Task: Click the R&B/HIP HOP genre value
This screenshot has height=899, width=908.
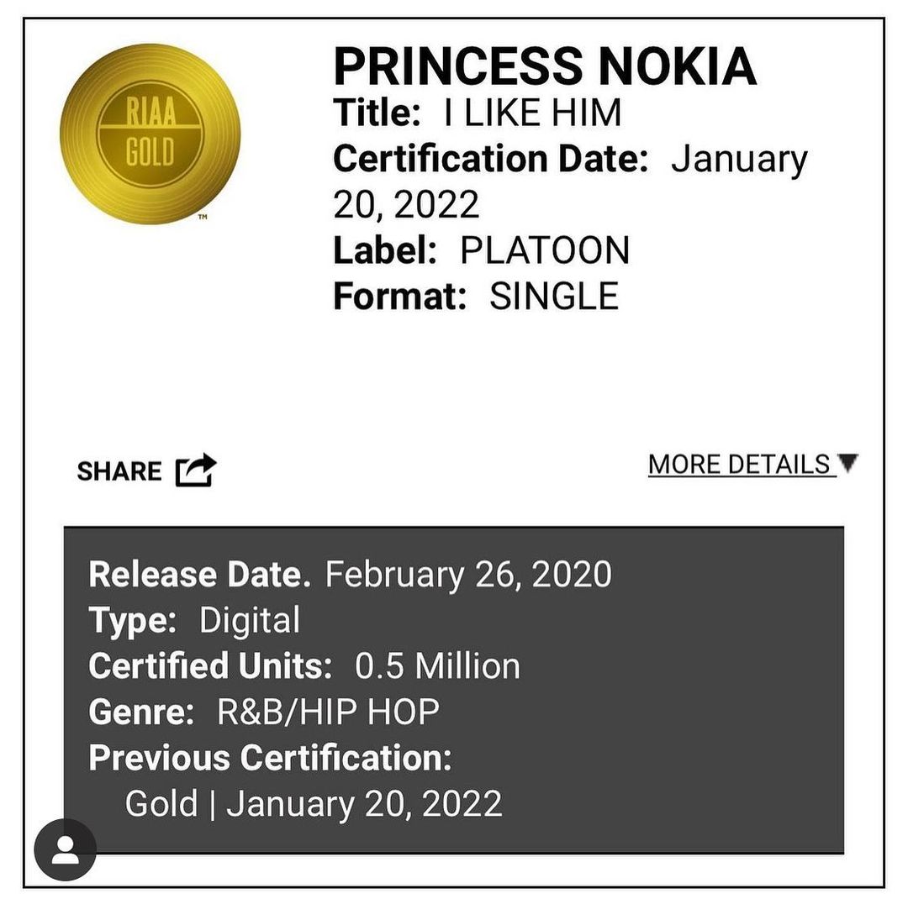Action: coord(329,712)
